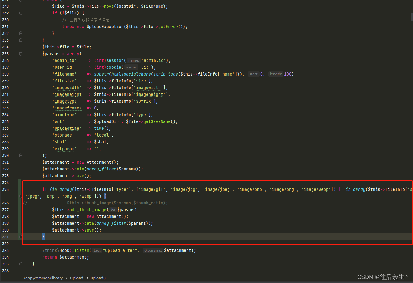Click line number 365 in the gutter
413x283 pixels.
coord(5,121)
